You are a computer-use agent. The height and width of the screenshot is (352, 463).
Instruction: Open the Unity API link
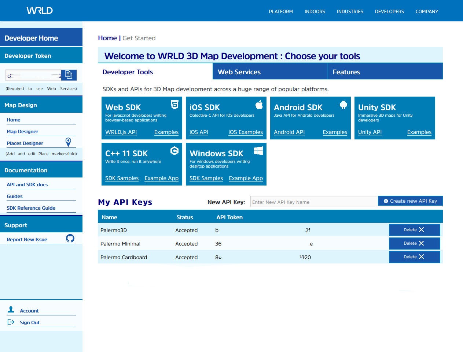click(370, 132)
